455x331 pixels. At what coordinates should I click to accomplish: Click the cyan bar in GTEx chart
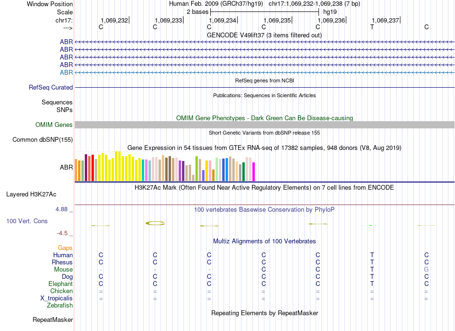(143, 170)
